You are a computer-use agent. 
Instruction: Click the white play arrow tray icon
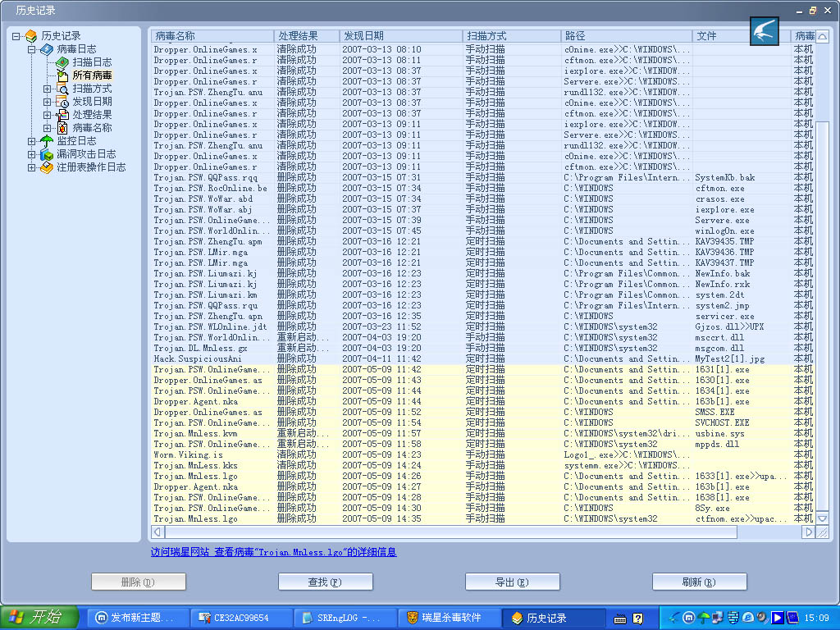click(777, 619)
